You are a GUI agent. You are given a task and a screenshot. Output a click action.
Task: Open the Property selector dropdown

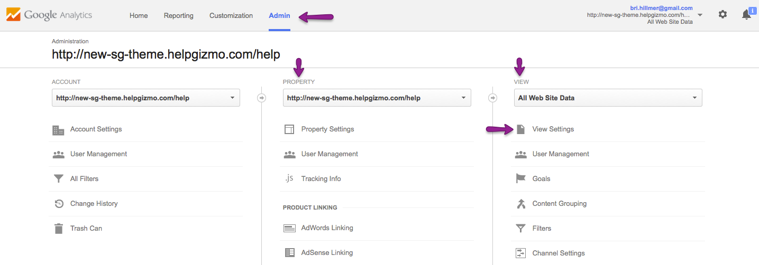click(x=377, y=98)
